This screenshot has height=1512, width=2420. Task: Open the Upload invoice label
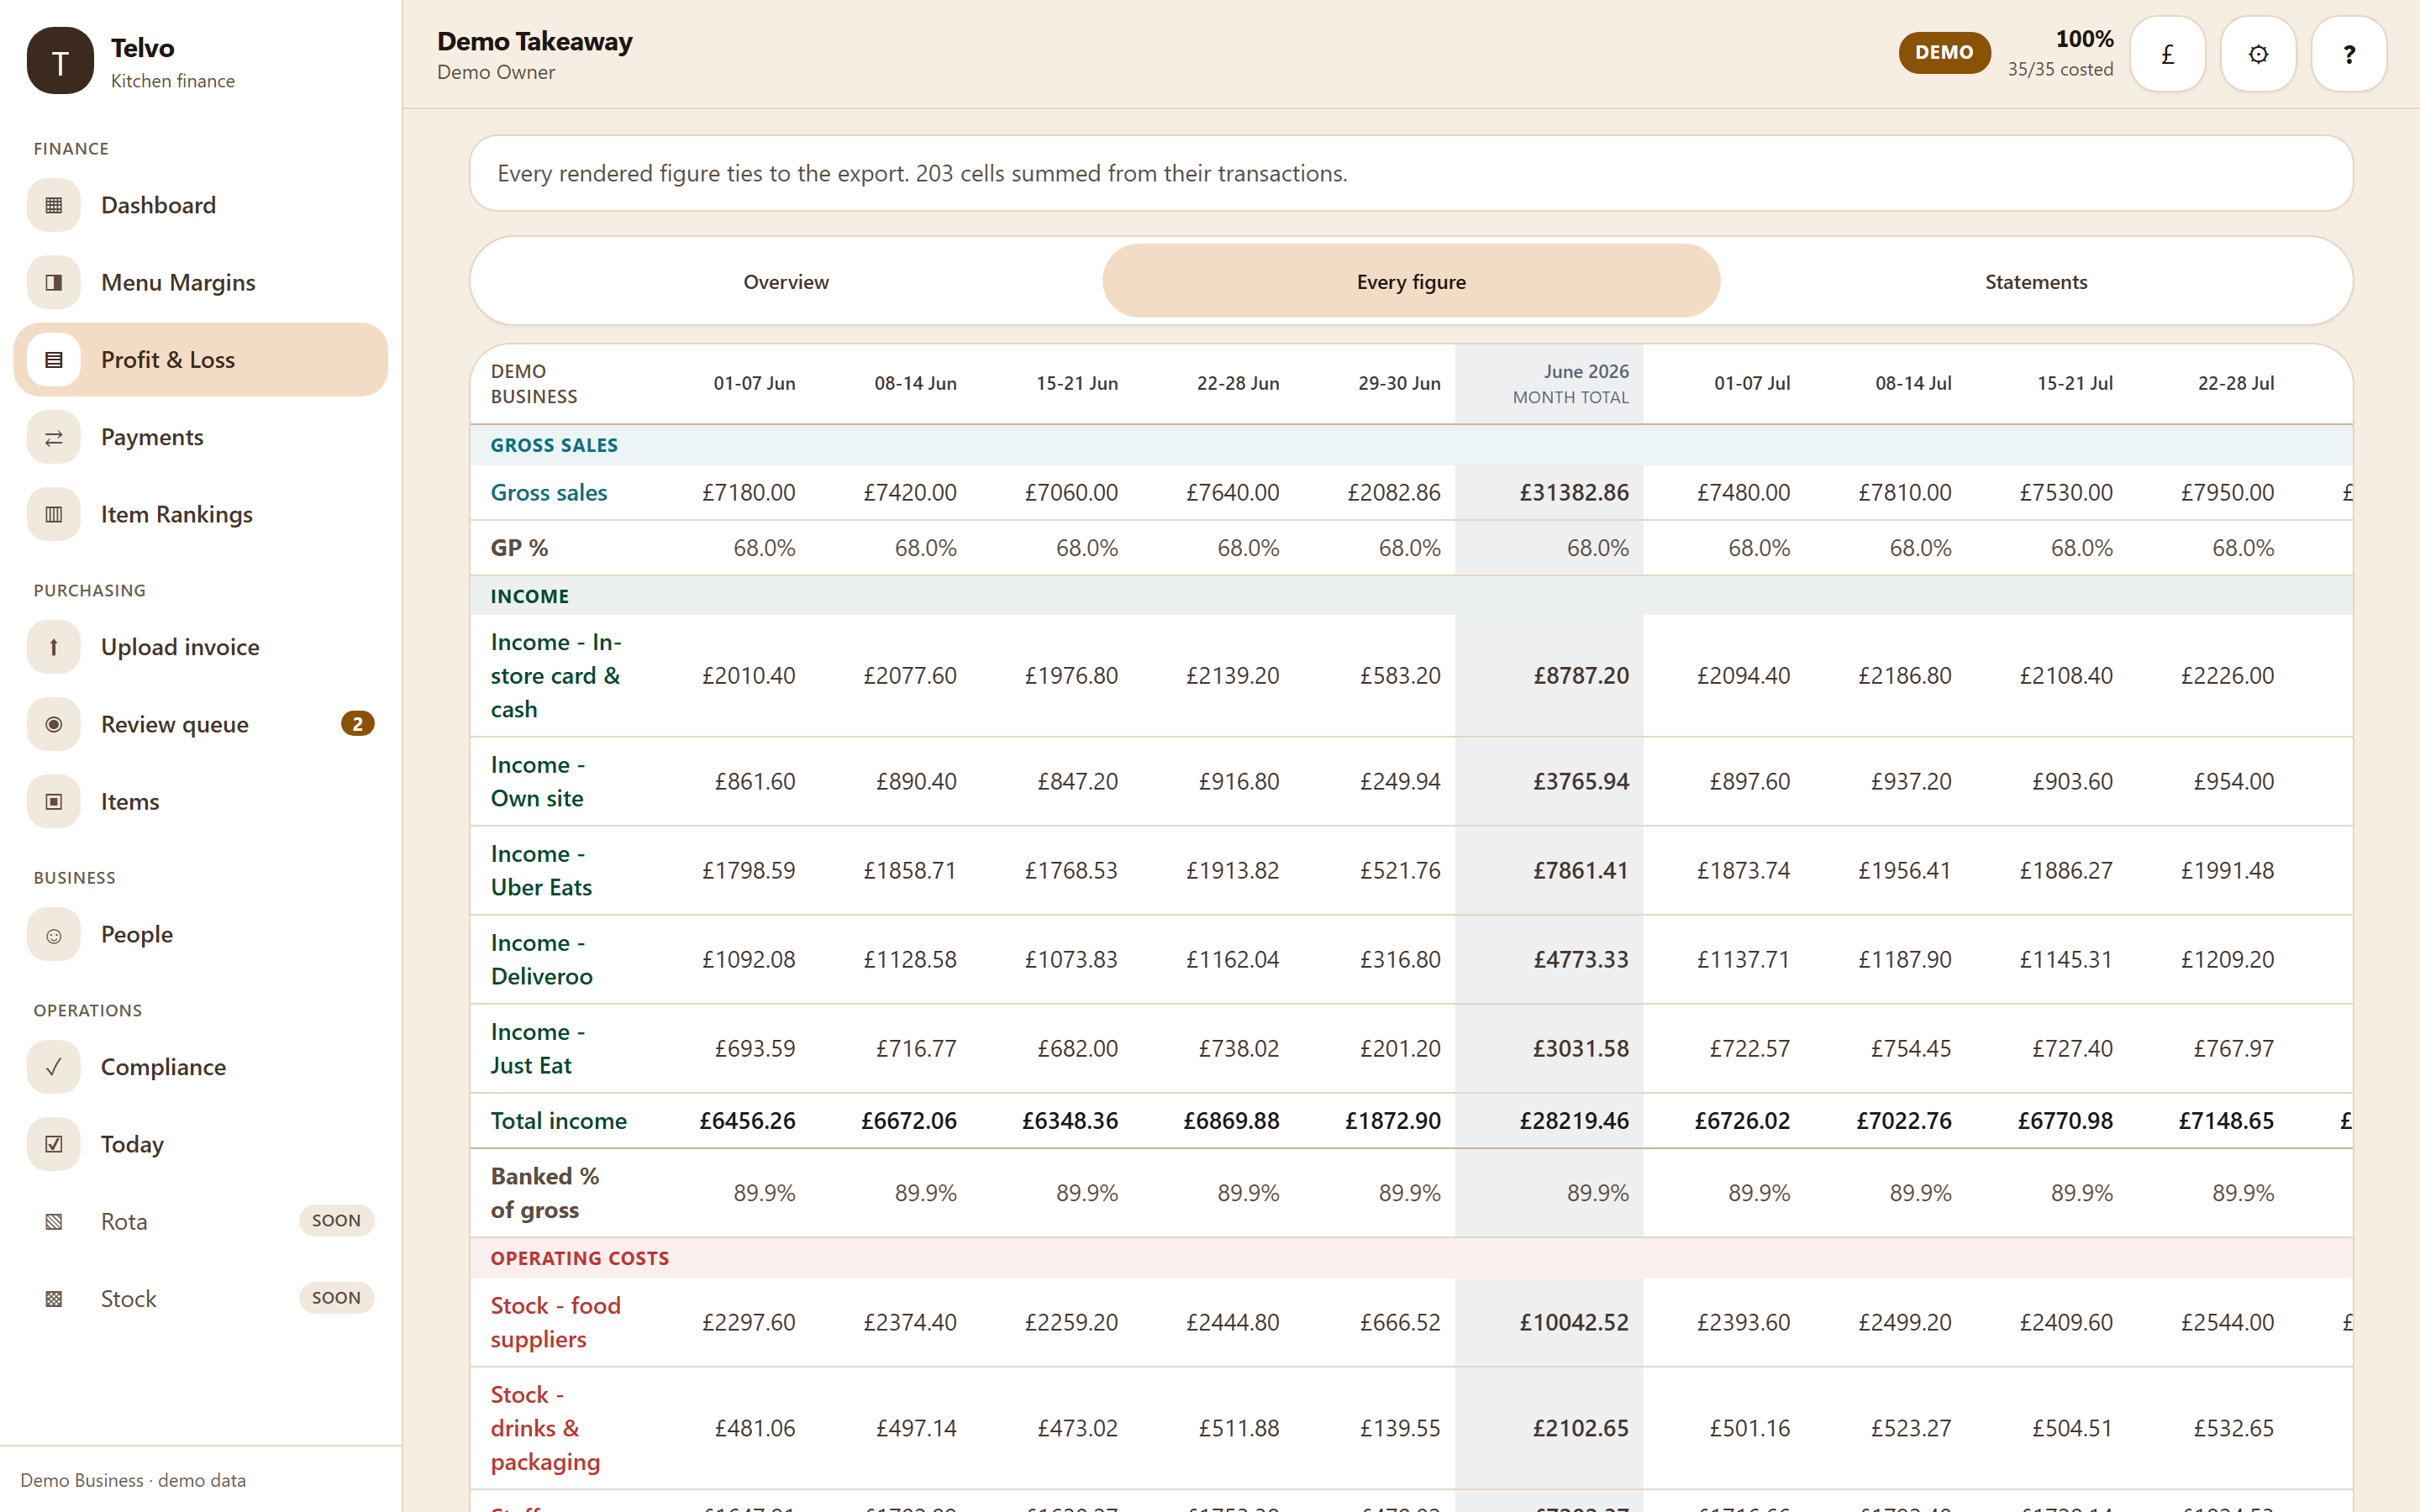click(x=180, y=647)
